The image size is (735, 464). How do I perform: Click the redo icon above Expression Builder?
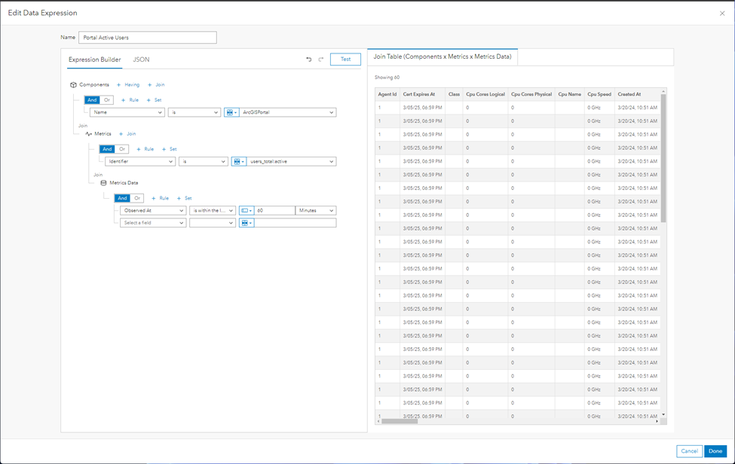(322, 59)
